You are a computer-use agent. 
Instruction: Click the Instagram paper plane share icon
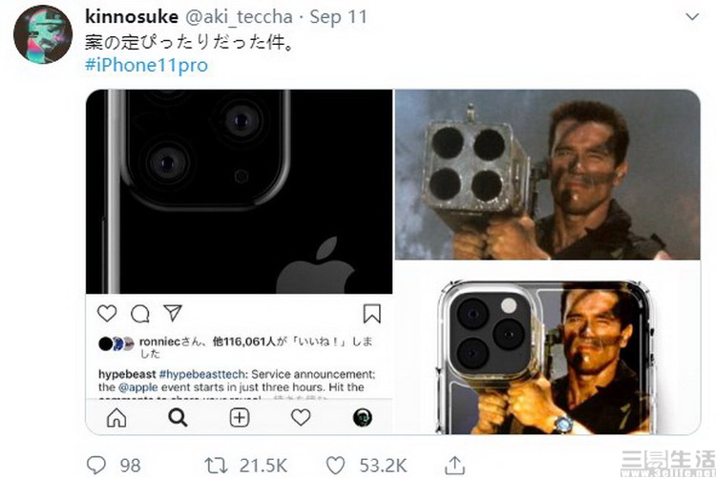[172, 313]
